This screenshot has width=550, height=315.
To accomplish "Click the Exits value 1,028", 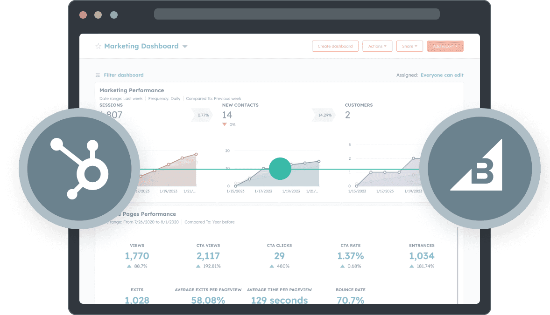I will (137, 300).
